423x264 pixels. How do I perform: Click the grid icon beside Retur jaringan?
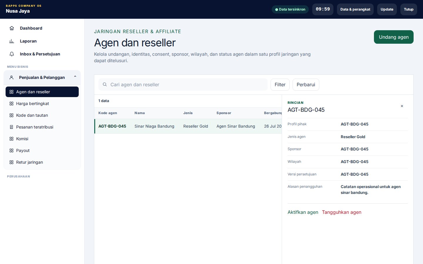[11, 162]
